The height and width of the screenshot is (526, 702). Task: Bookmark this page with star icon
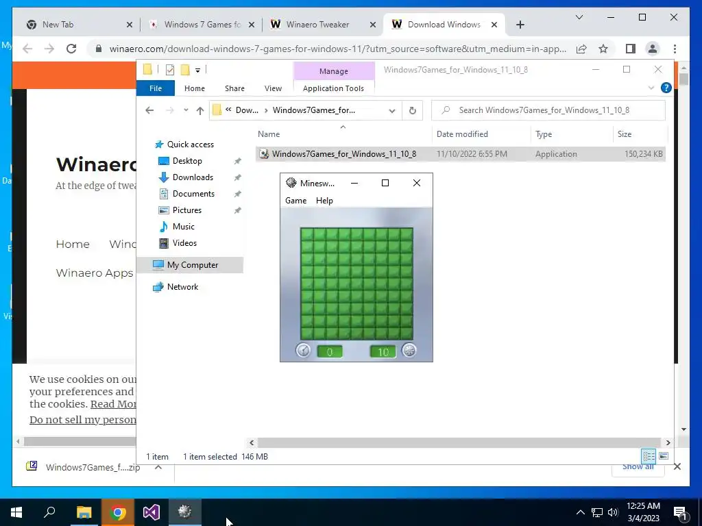pyautogui.click(x=603, y=49)
